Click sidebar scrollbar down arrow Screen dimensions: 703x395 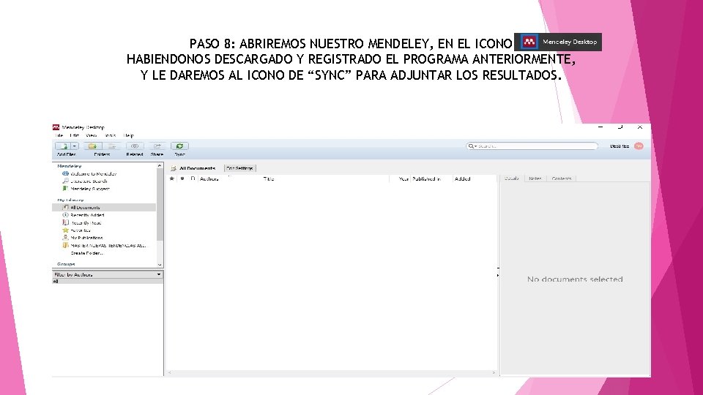pos(160,265)
